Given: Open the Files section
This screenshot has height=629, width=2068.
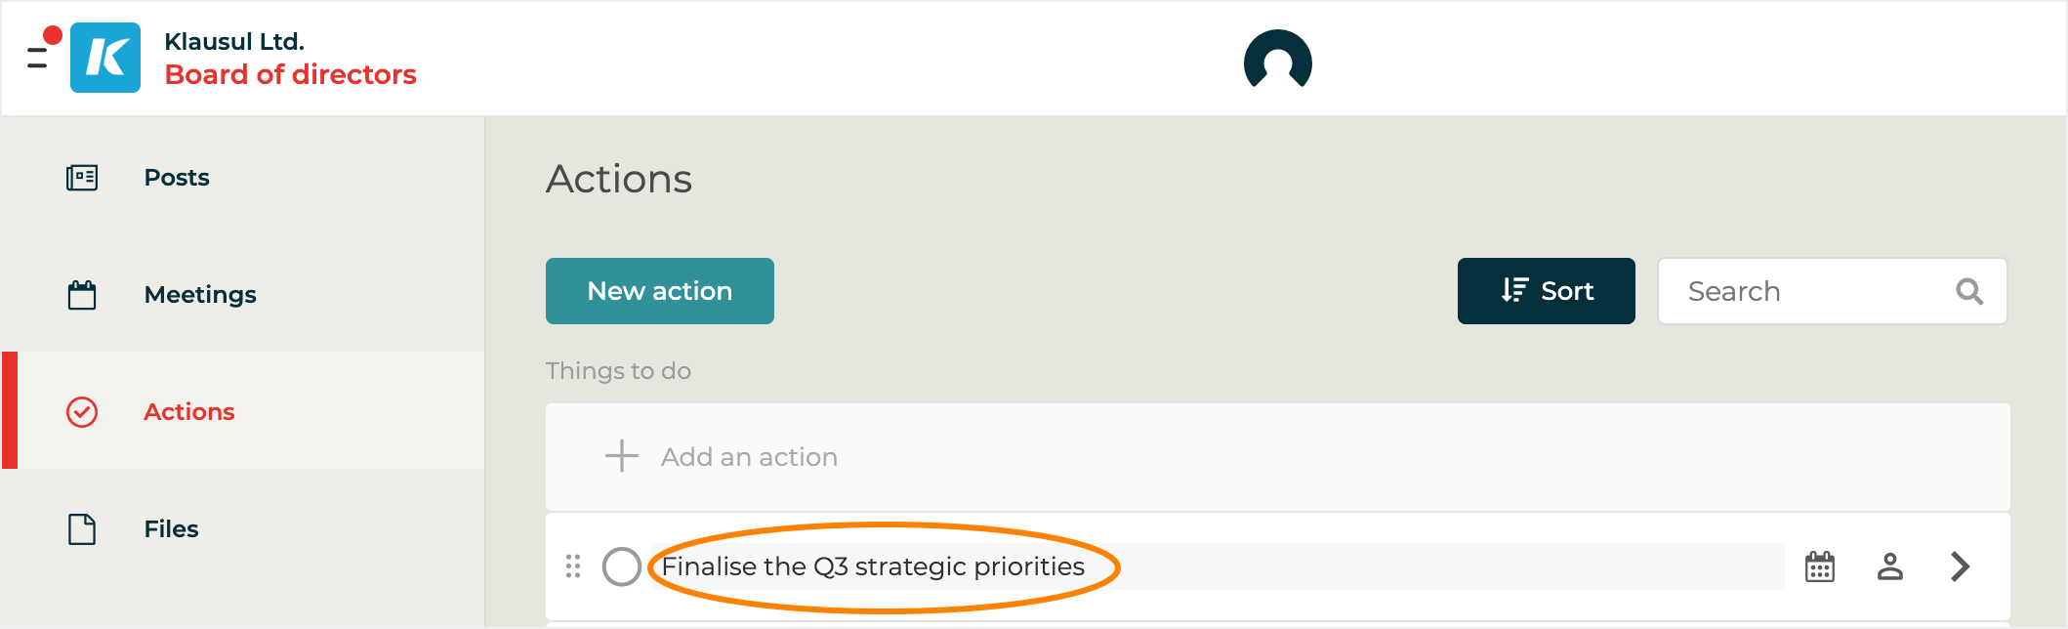Looking at the screenshot, I should pos(171,529).
